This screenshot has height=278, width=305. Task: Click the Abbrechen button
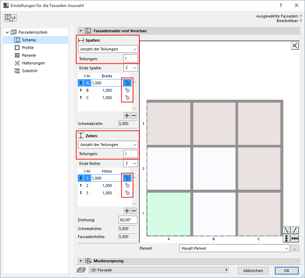point(253,271)
